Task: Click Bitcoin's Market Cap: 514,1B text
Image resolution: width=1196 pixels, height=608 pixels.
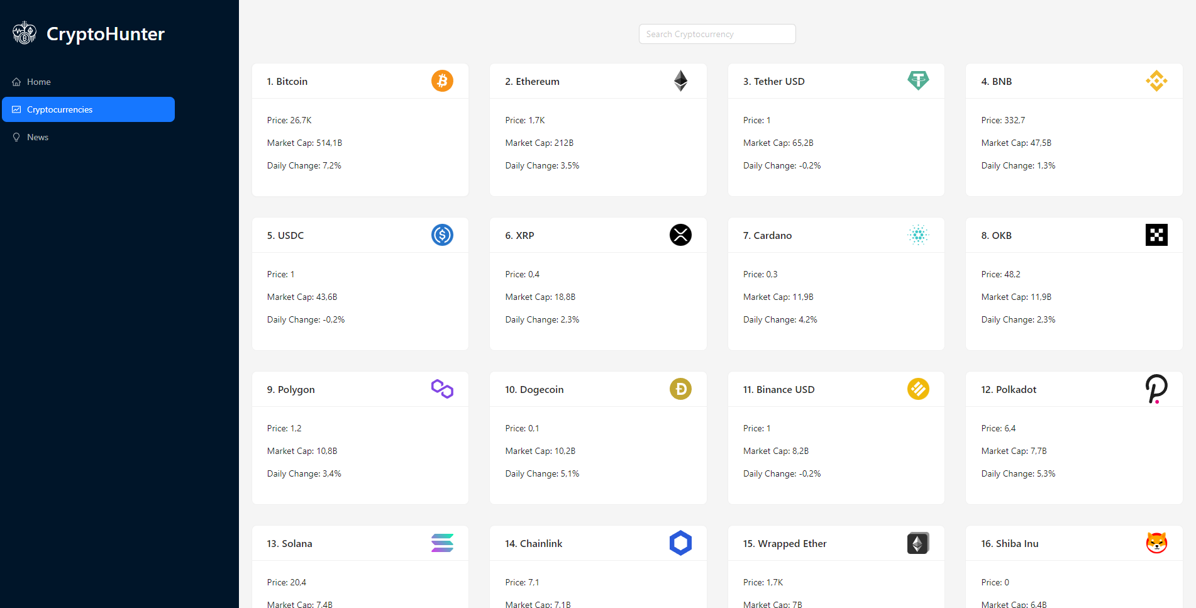Action: point(304,143)
